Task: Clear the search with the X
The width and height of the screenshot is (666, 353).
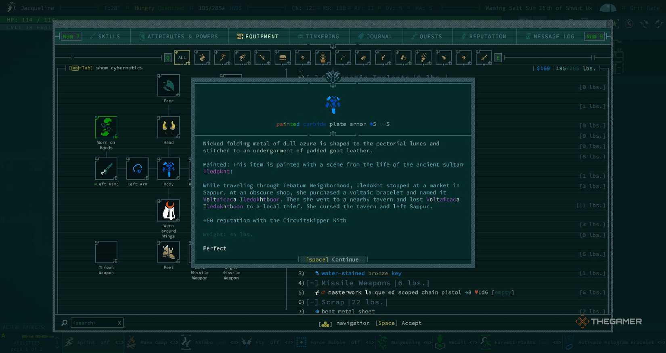Action: (x=119, y=323)
